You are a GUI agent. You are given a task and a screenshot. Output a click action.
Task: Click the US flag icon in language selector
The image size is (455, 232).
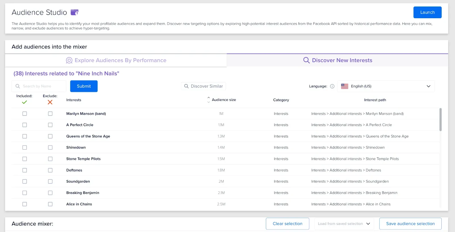click(x=345, y=86)
